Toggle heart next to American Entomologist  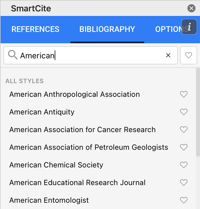(184, 200)
